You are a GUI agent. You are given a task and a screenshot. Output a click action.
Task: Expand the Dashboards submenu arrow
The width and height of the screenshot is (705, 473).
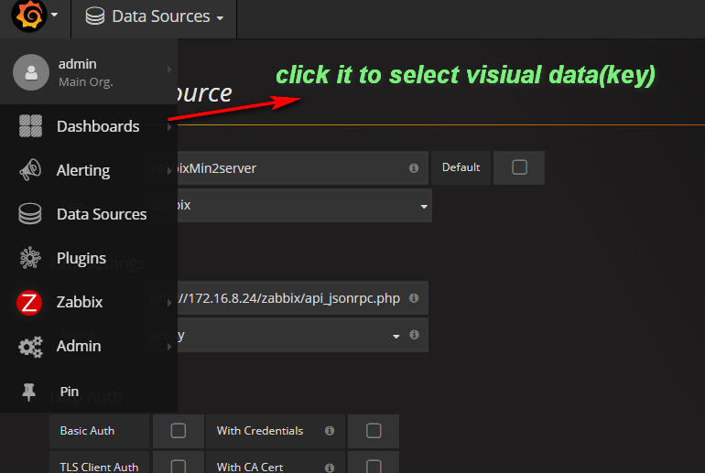click(169, 127)
